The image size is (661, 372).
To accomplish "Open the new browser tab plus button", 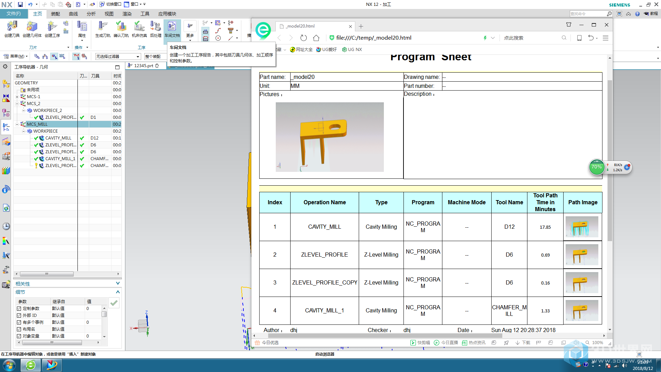I will [x=361, y=26].
